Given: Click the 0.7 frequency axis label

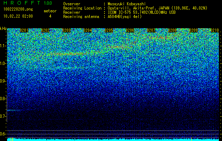Looking at the screenshot, I should [x=3, y=116].
